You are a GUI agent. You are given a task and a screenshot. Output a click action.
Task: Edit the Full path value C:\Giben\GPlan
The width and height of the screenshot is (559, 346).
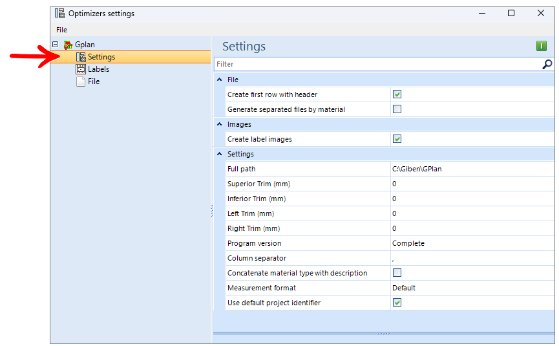point(472,169)
